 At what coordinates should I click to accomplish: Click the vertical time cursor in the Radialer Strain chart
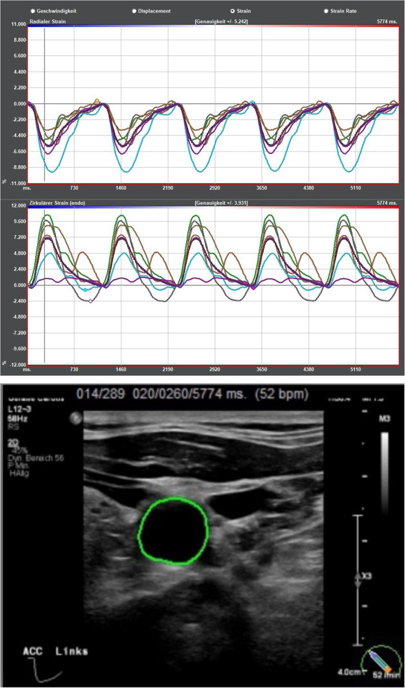click(x=45, y=104)
